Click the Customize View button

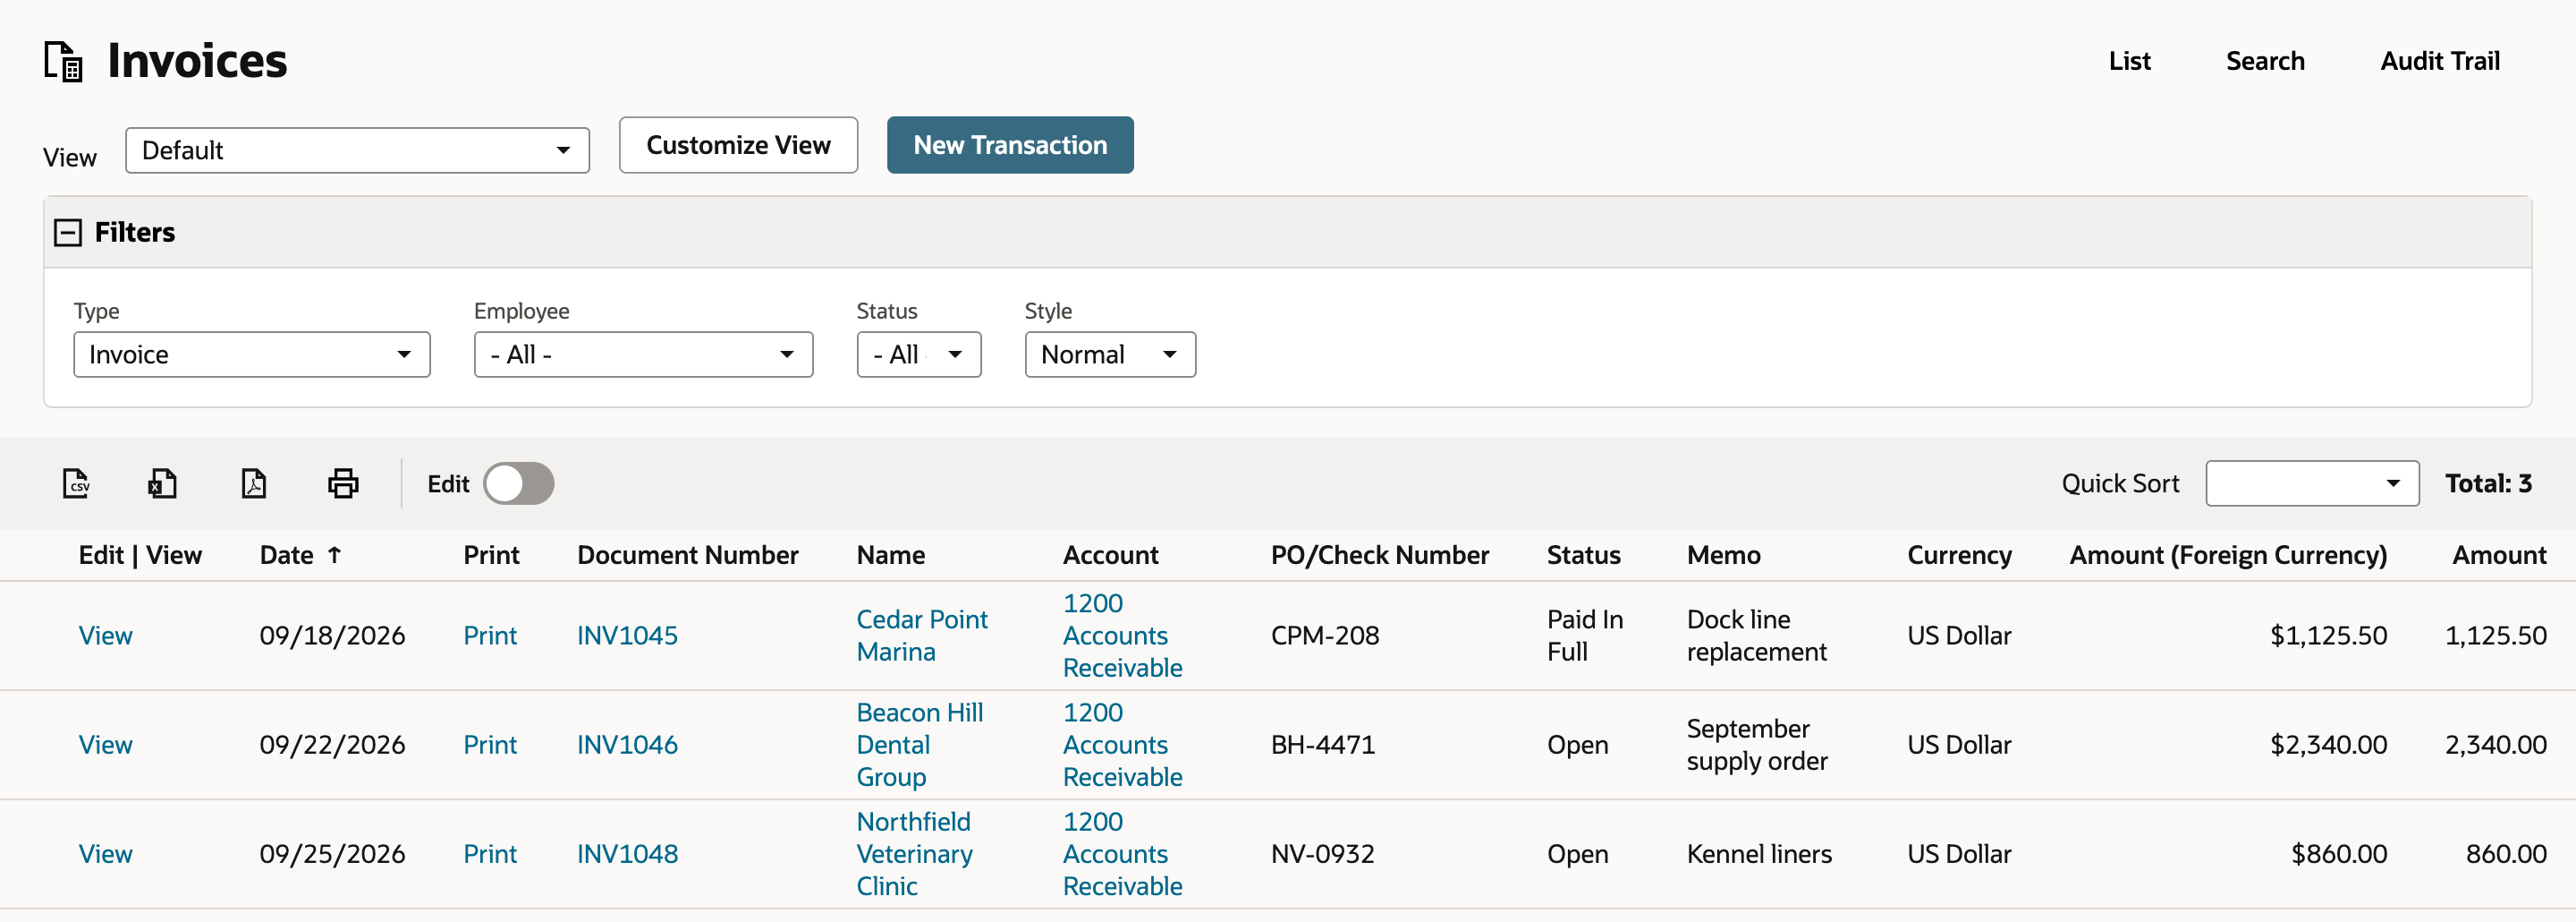(738, 145)
